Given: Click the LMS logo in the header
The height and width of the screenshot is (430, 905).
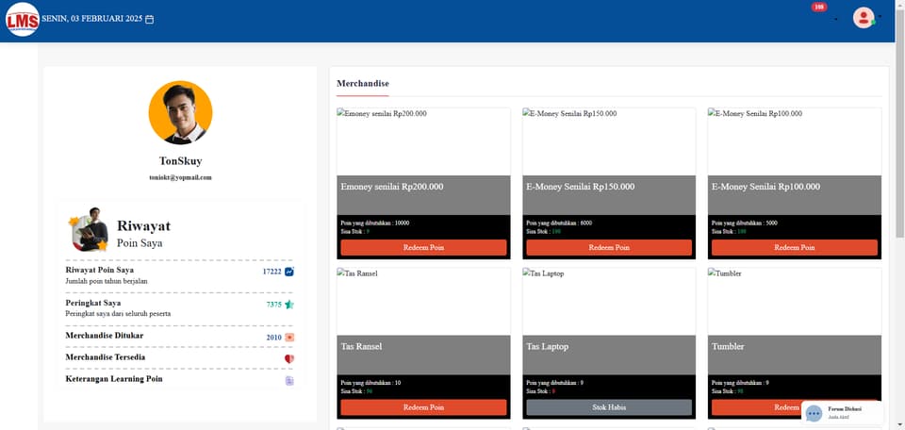Looking at the screenshot, I should [23, 19].
